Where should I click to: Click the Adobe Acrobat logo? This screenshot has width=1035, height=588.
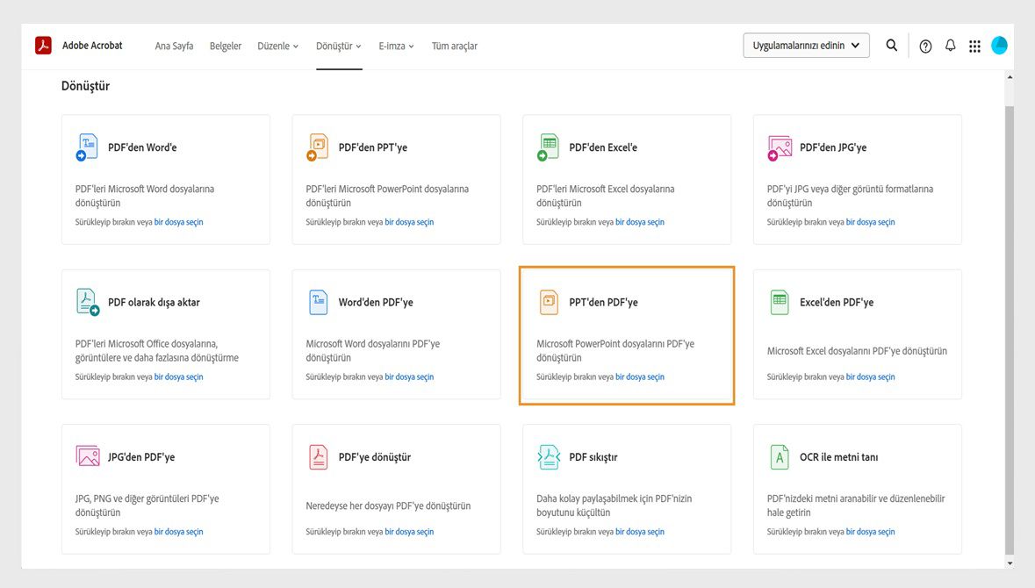coord(43,46)
